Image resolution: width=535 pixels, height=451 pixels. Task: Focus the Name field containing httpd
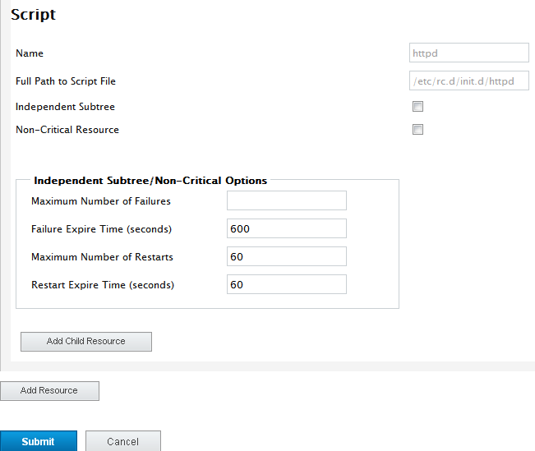468,53
